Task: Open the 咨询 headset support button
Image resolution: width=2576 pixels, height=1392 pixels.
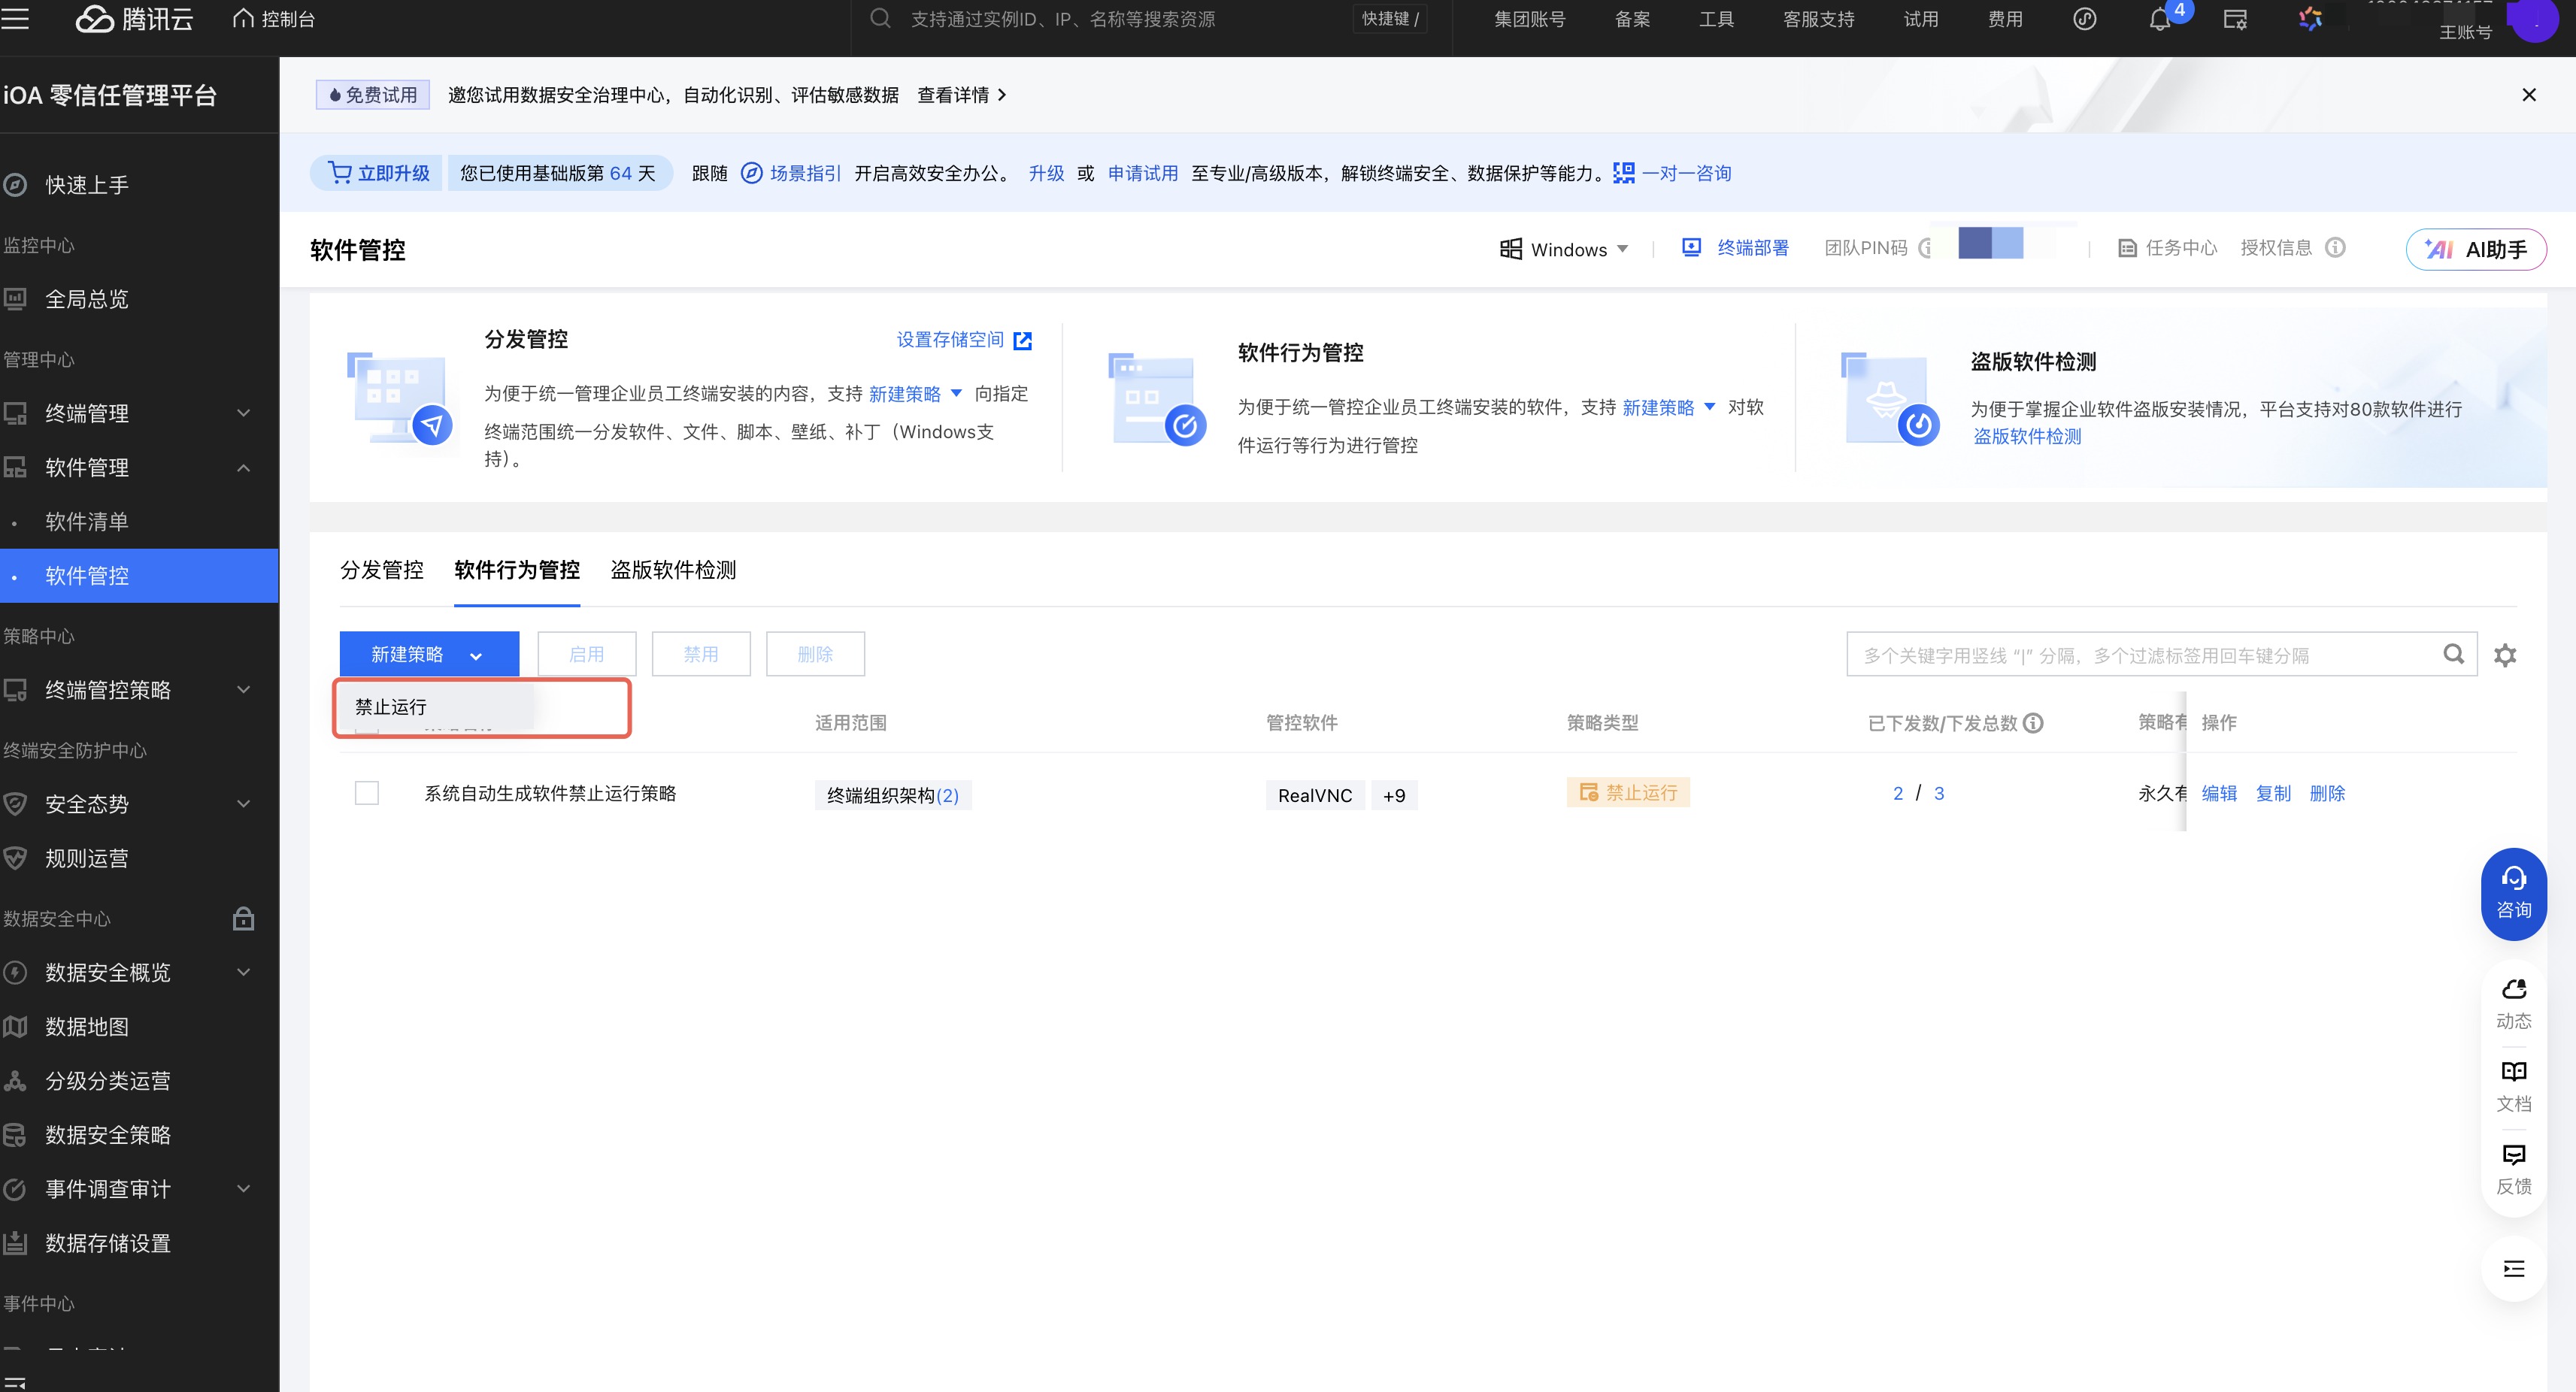Action: pyautogui.click(x=2513, y=892)
